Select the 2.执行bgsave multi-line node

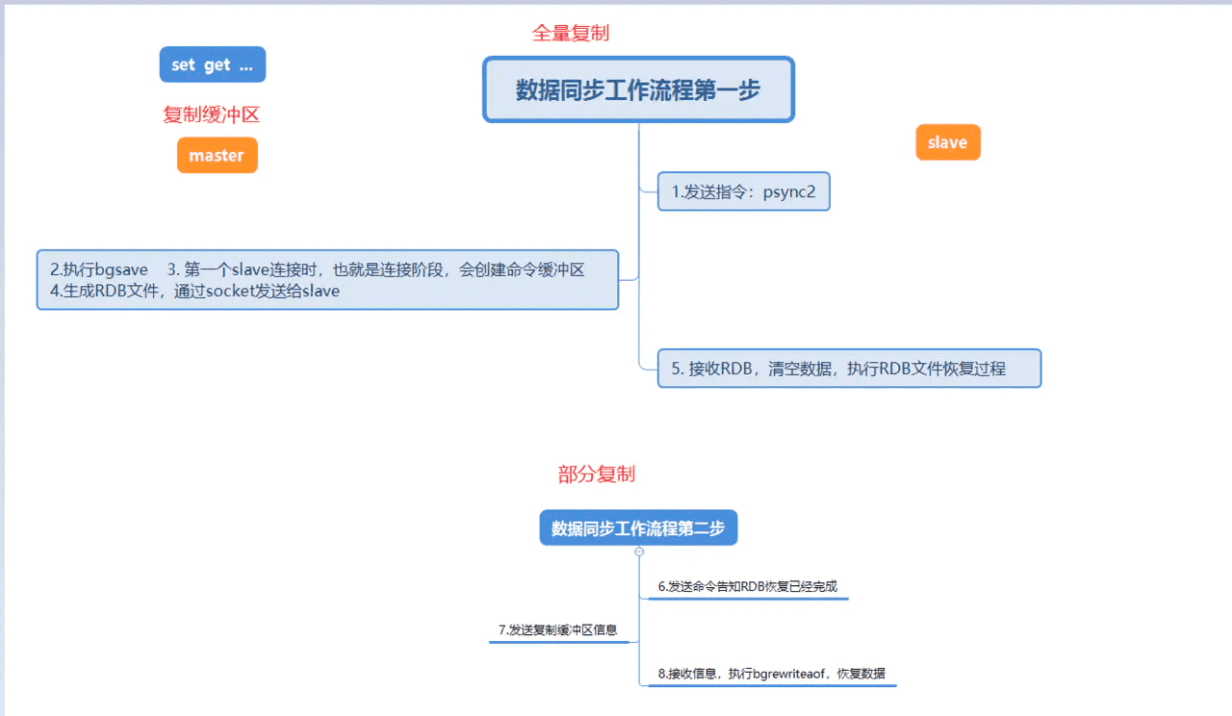(x=327, y=279)
